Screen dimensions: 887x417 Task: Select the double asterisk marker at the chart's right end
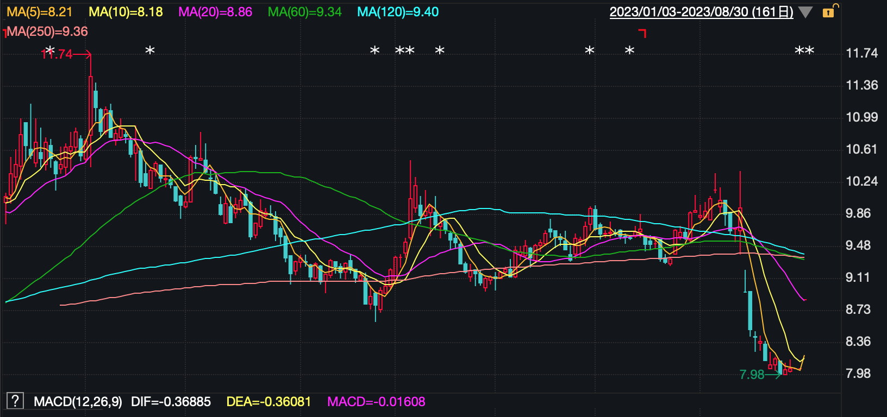pos(804,51)
